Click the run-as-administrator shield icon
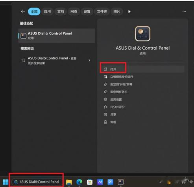Viewport: 194px width, 187px height. pos(105,77)
